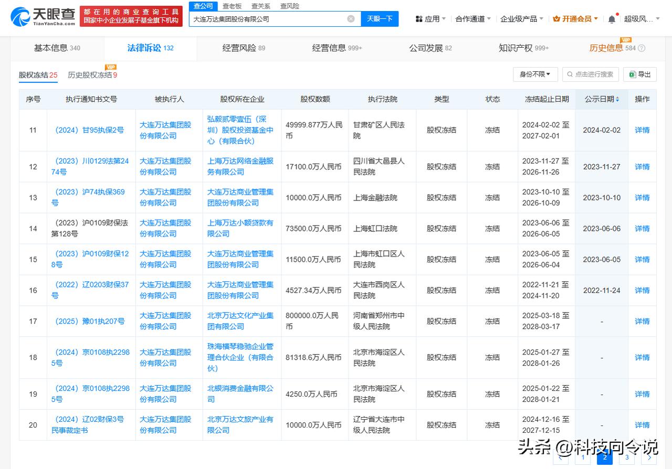Viewport: 672px width, 469px height.
Task: Open 北京万达文化产业集团有限公司 company link
Action: (x=240, y=321)
